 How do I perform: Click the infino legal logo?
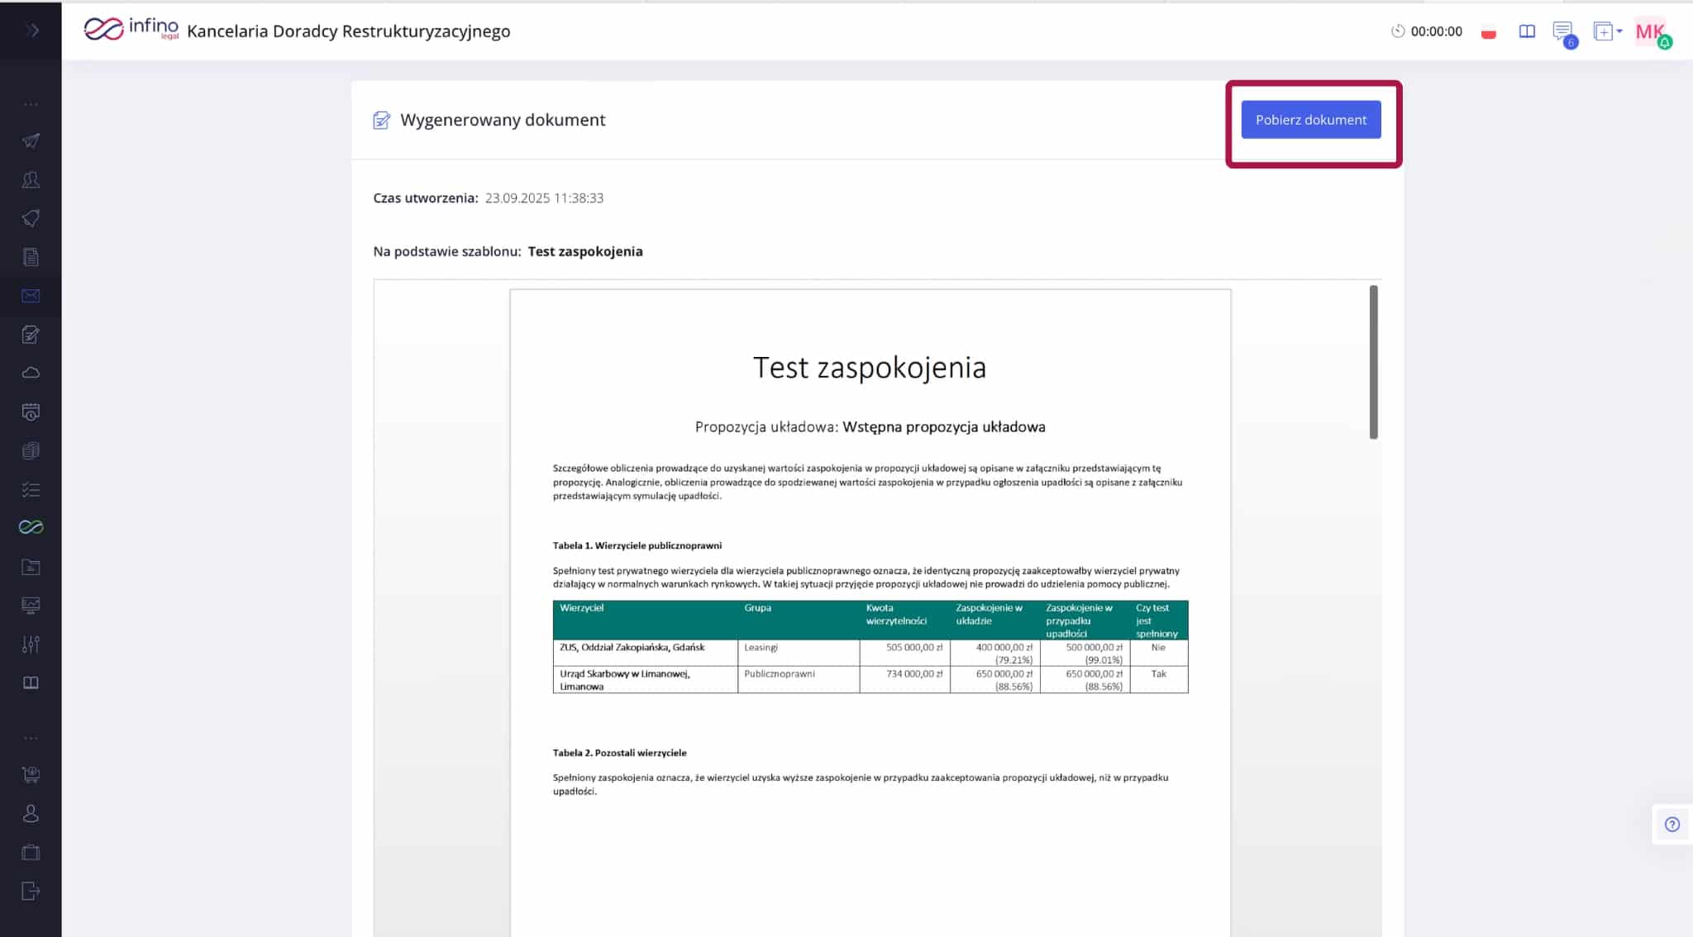point(131,30)
